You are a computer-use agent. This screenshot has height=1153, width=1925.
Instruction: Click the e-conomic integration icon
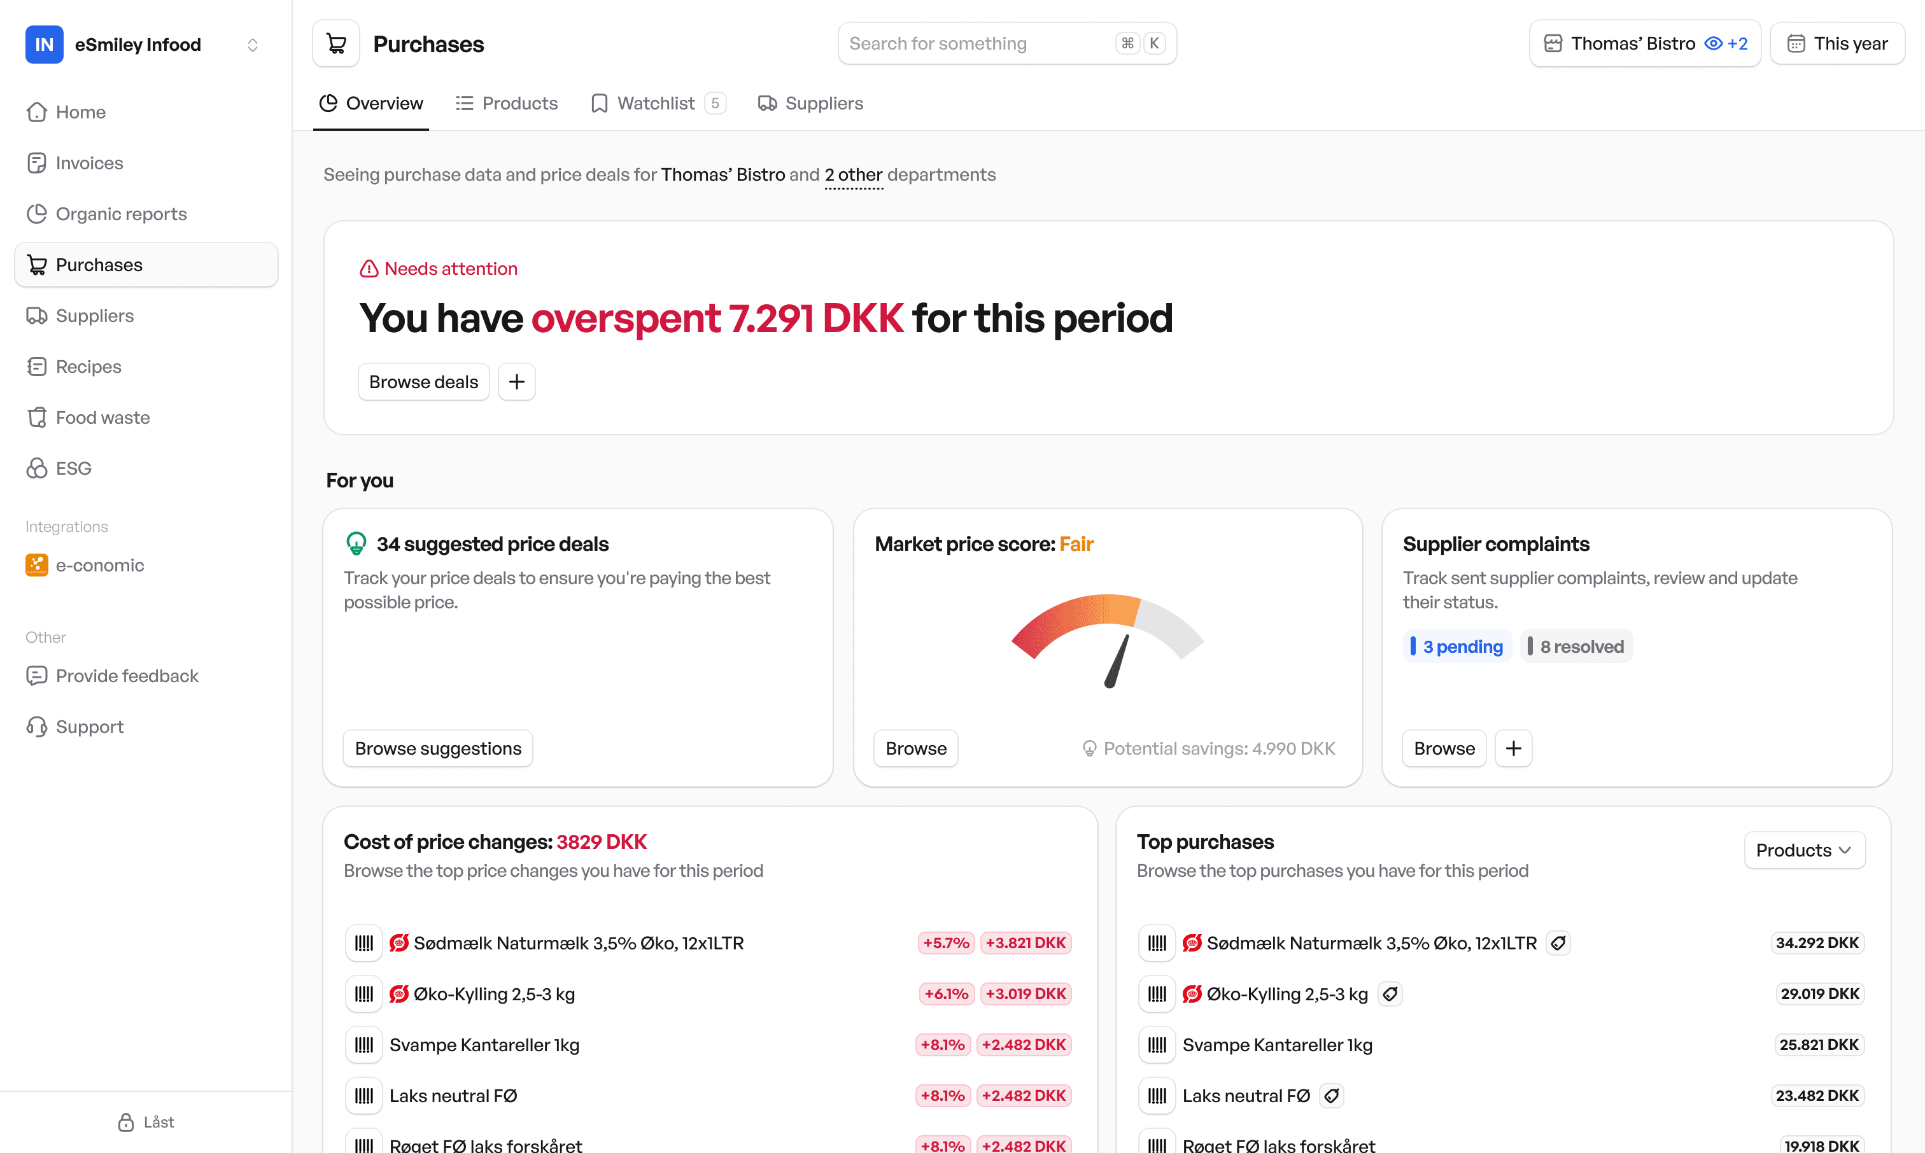(36, 565)
